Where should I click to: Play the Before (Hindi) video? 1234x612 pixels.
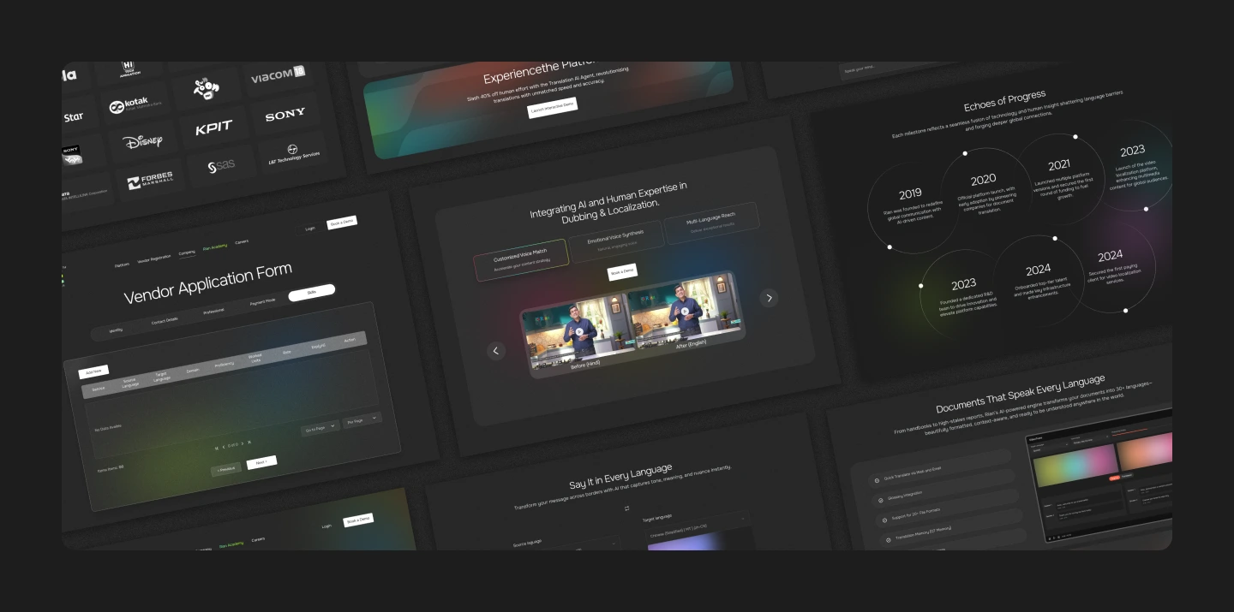pyautogui.click(x=579, y=332)
